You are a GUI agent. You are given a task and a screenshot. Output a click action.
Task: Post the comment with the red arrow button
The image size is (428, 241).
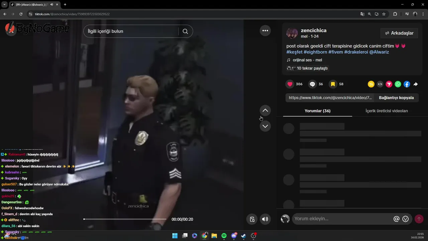(x=419, y=219)
